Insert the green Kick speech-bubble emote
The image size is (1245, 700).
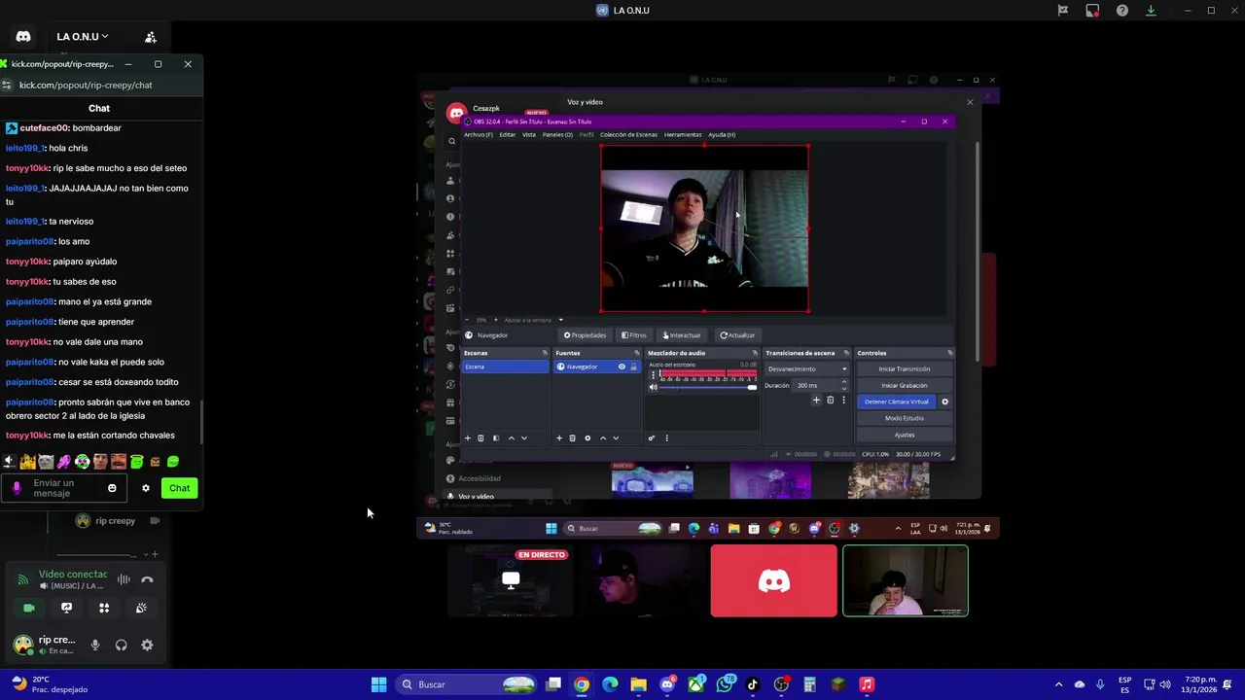point(173,462)
